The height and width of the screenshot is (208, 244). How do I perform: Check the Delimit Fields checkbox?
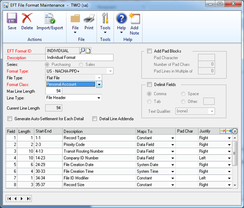pyautogui.click(x=149, y=85)
